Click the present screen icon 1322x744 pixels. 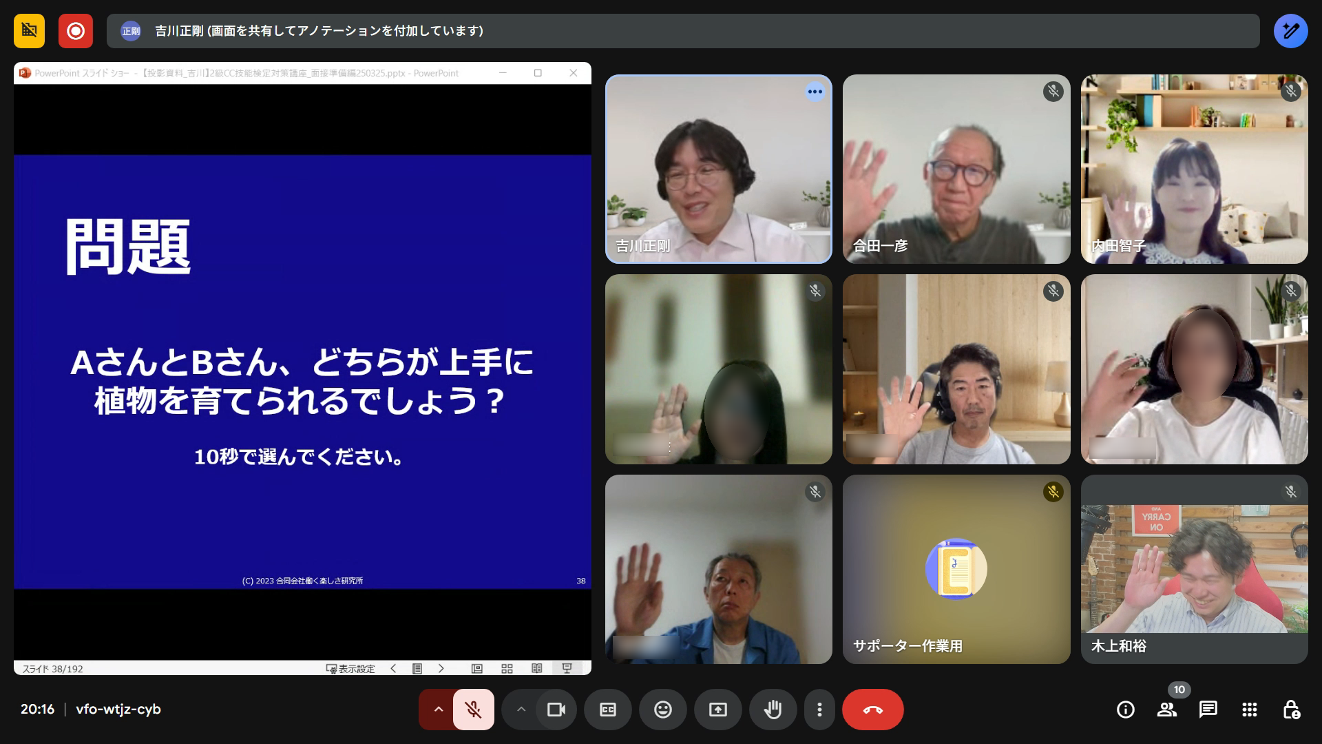pos(718,710)
